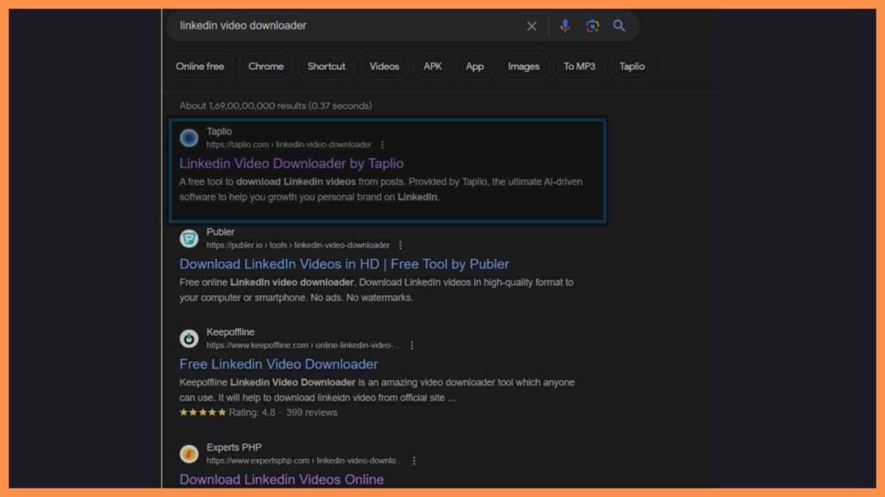The image size is (885, 497).
Task: Click the "Keepoffline" site name text
Action: [x=230, y=332]
